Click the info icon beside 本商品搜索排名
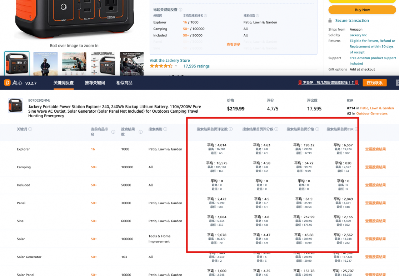Viewport: 399px width, 276px height. tap(206, 16)
